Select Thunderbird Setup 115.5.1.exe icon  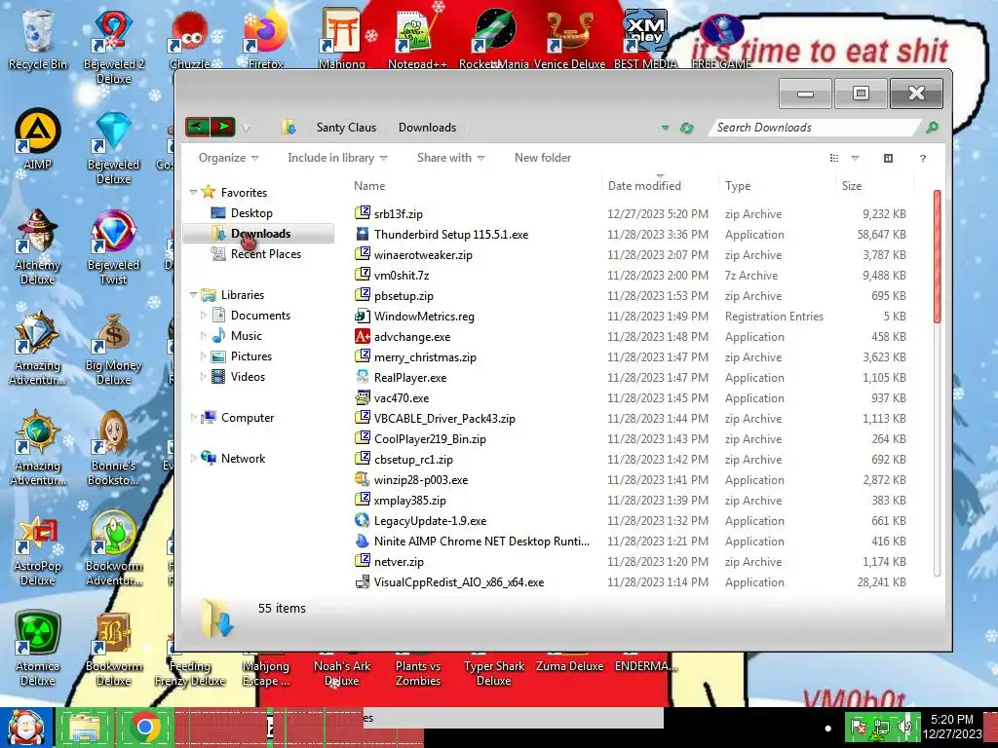[363, 234]
